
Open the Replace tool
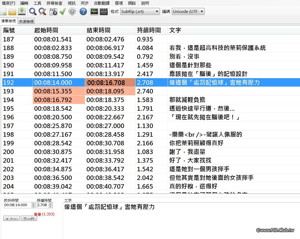[x=42, y=12]
